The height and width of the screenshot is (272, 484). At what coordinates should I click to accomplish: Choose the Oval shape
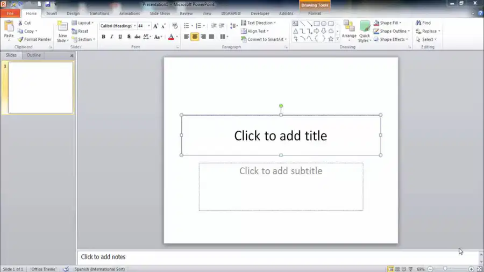coord(324,24)
